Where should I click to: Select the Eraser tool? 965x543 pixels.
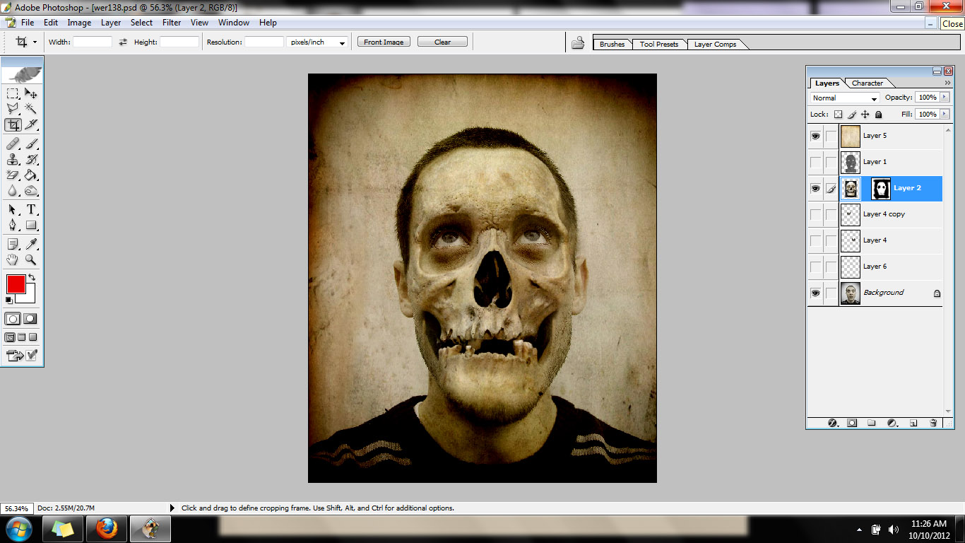(x=13, y=175)
